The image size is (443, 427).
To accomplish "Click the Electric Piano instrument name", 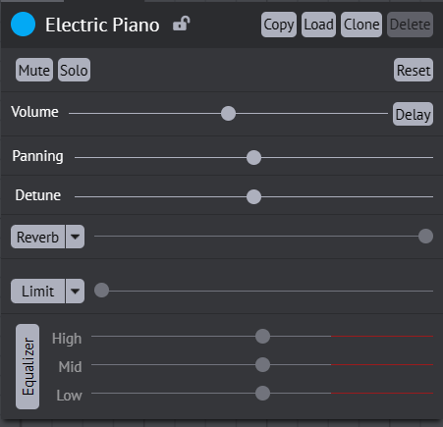I will click(x=102, y=25).
